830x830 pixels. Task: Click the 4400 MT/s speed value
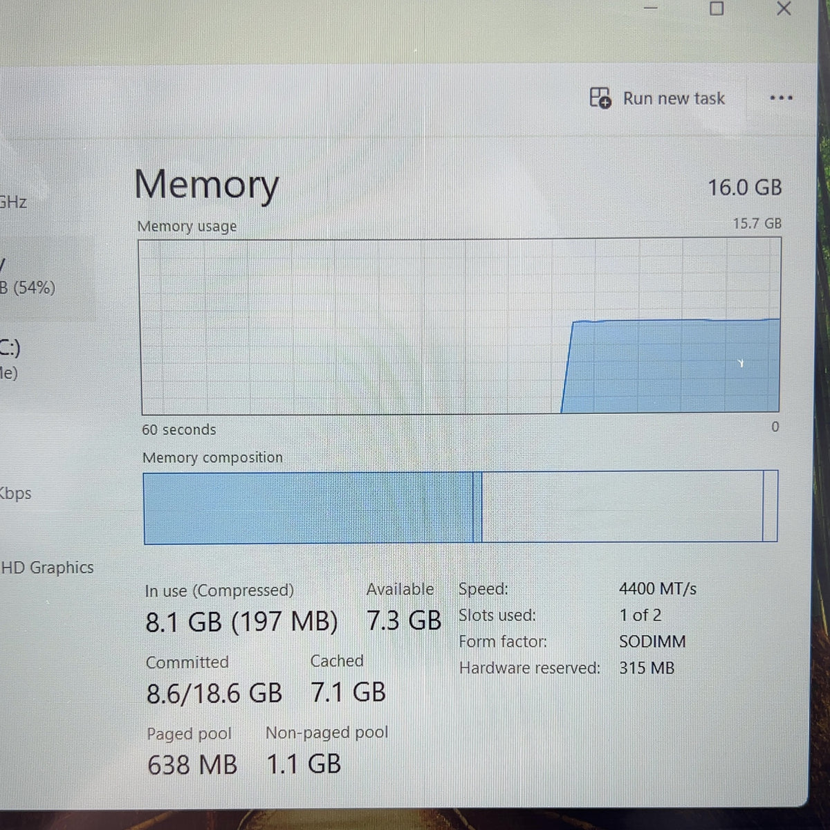(x=658, y=589)
